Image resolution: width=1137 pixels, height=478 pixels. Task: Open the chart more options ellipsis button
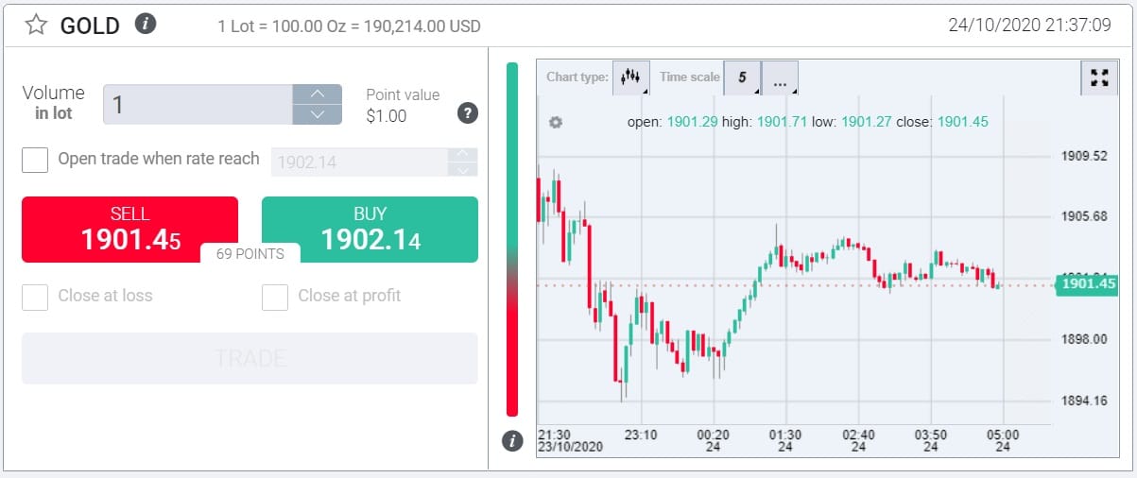point(780,79)
